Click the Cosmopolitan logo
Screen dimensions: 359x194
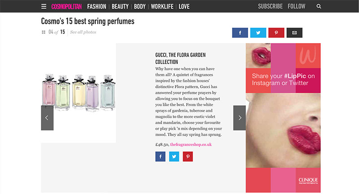click(x=66, y=7)
